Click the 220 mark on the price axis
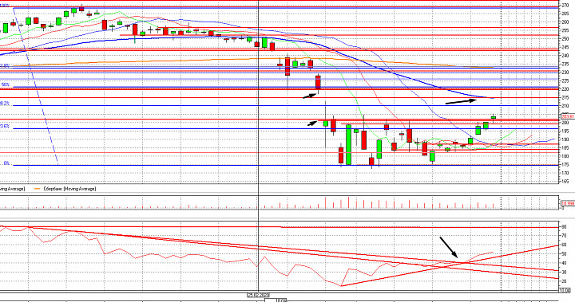 565,89
